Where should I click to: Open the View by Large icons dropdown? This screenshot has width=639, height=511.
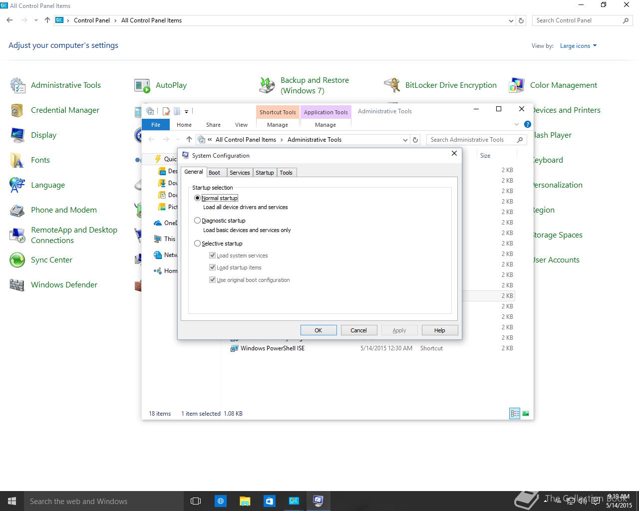pos(578,46)
